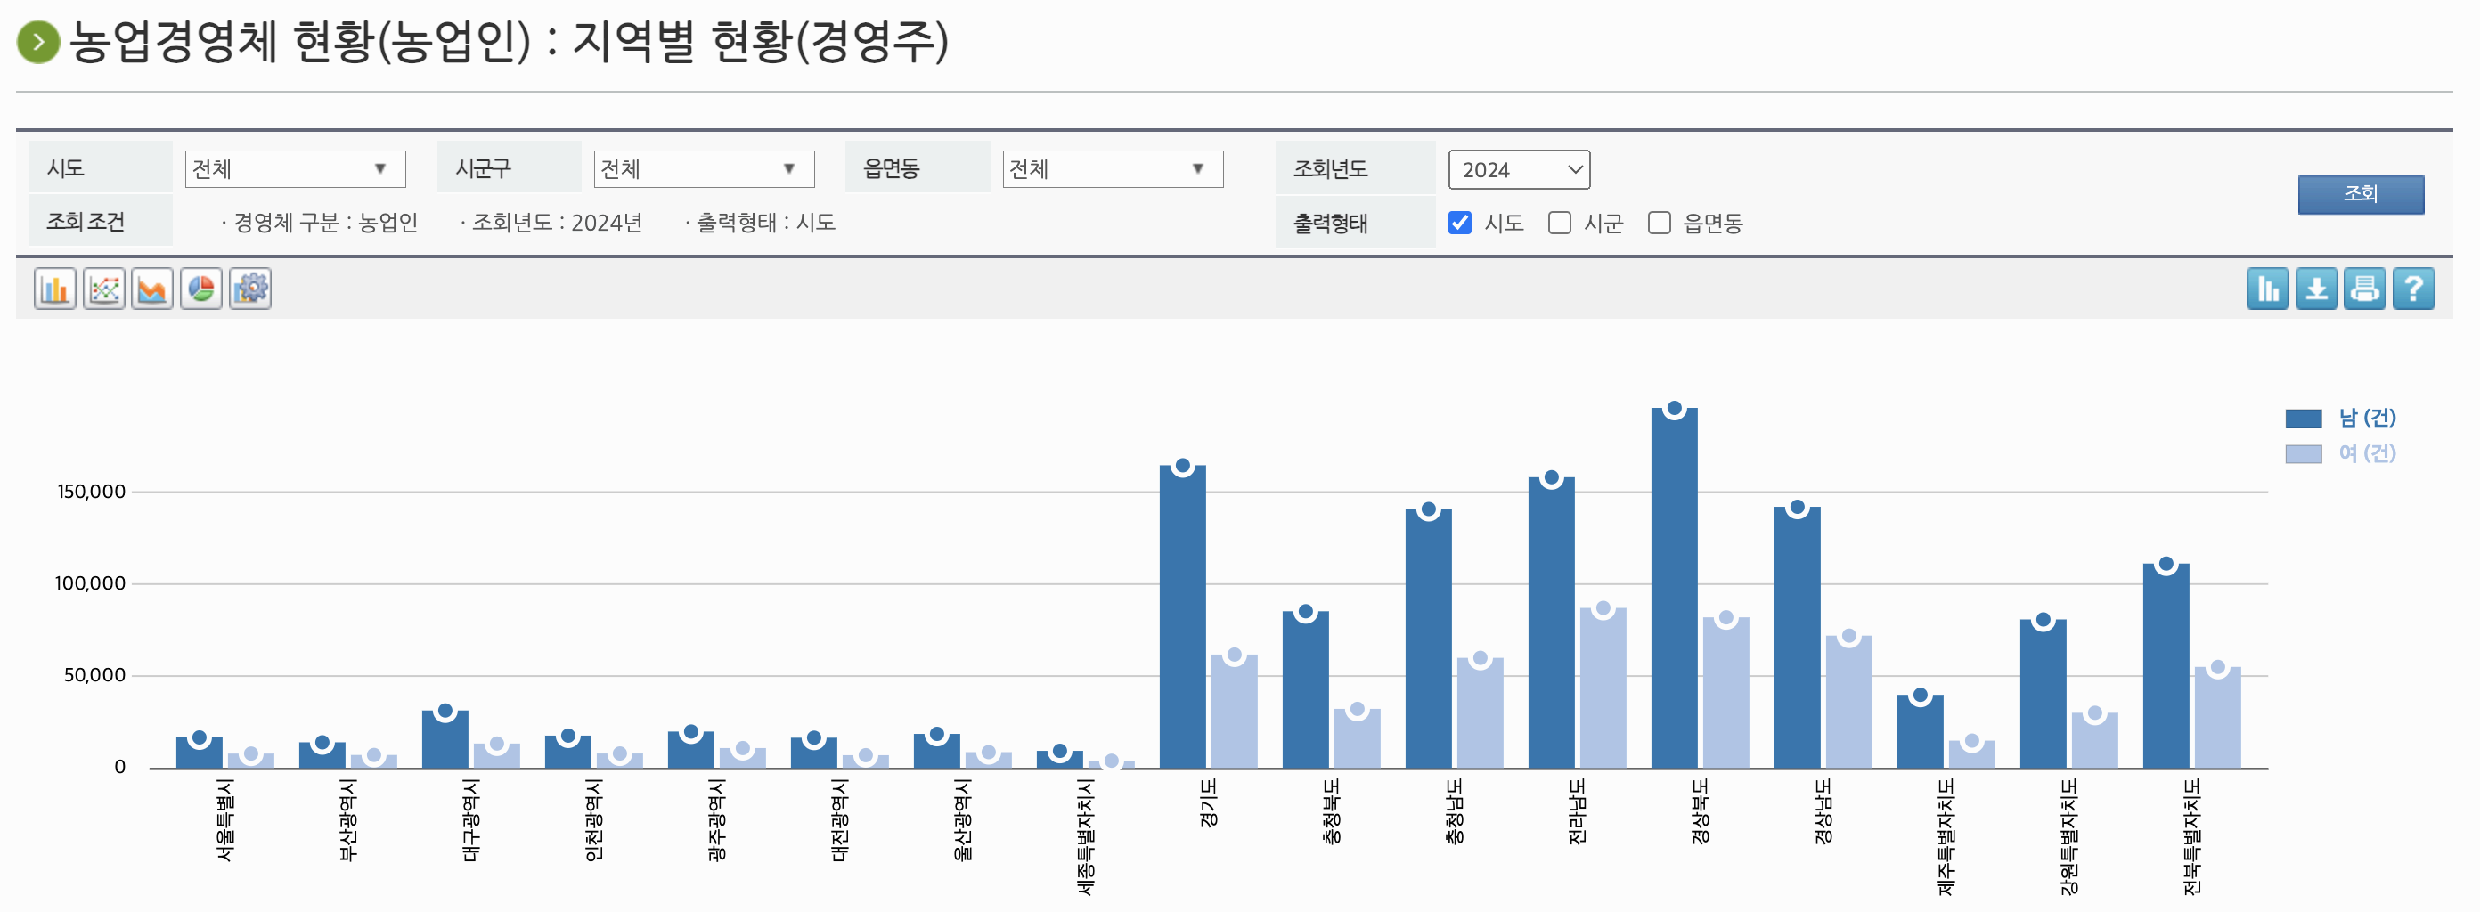
Task: Click the 대구광역시 male bar
Action: 445,739
